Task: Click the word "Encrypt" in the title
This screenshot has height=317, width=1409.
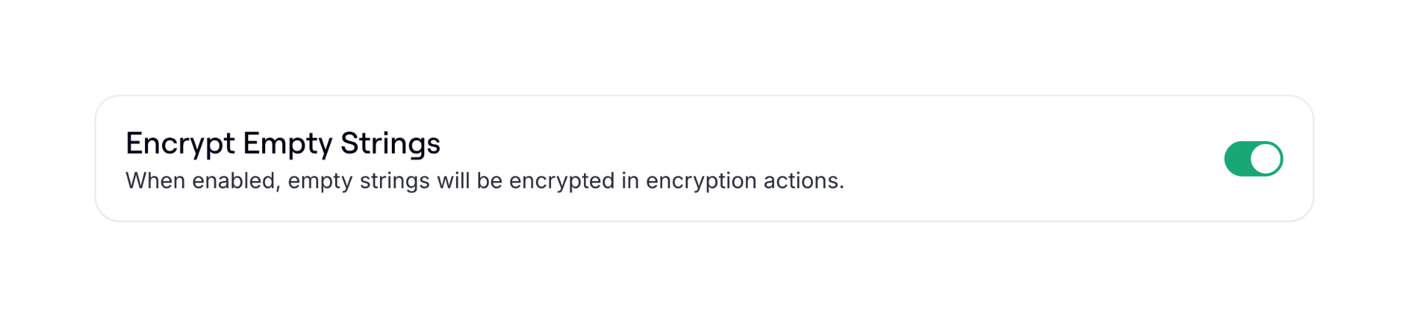Action: click(x=180, y=143)
